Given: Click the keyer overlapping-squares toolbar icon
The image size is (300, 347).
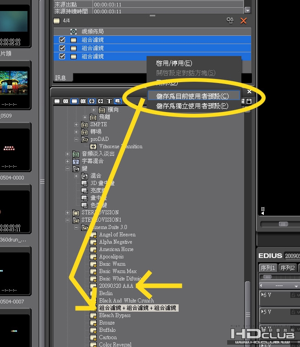Looking at the screenshot, I should point(118,101).
